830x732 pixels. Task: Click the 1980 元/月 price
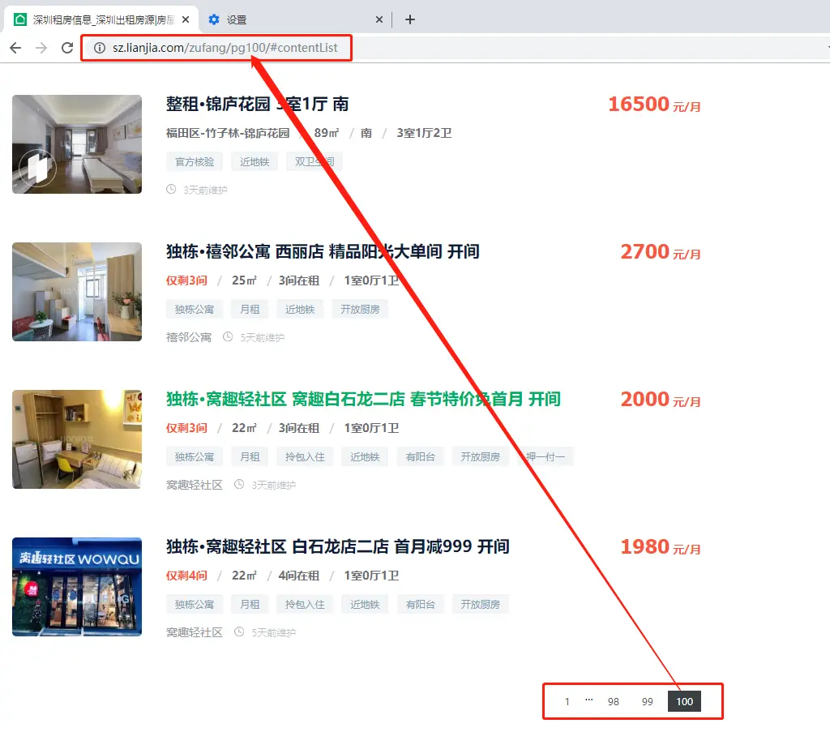click(x=661, y=547)
